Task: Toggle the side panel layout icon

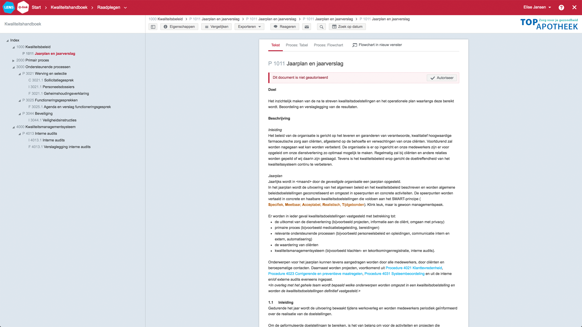Action: pyautogui.click(x=153, y=27)
